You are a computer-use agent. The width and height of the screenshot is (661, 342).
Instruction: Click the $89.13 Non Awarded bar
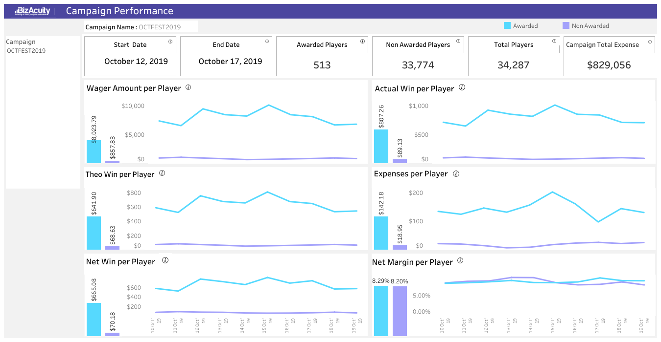pyautogui.click(x=400, y=161)
